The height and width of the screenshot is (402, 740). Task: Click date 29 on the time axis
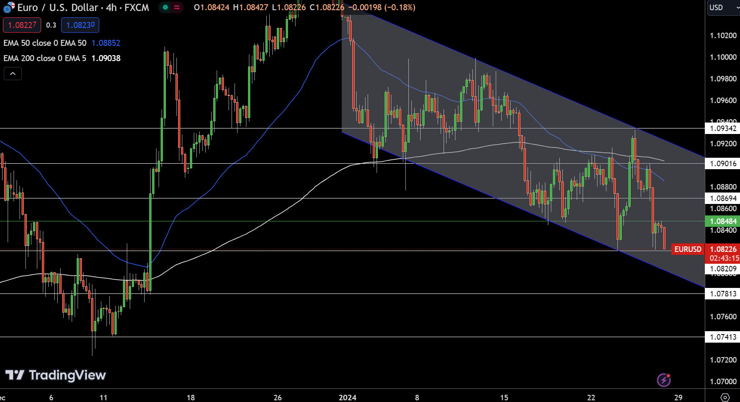(679, 397)
